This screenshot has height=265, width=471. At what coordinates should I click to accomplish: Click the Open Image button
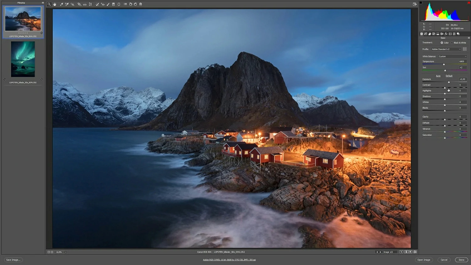click(424, 260)
